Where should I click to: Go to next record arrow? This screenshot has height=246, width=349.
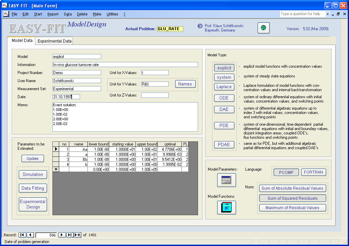tap(62, 235)
